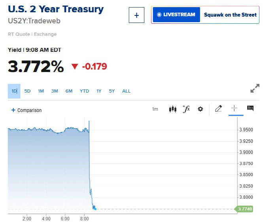Open the LIVESTREAM button
Viewport: 265px width, 222px height.
176,15
